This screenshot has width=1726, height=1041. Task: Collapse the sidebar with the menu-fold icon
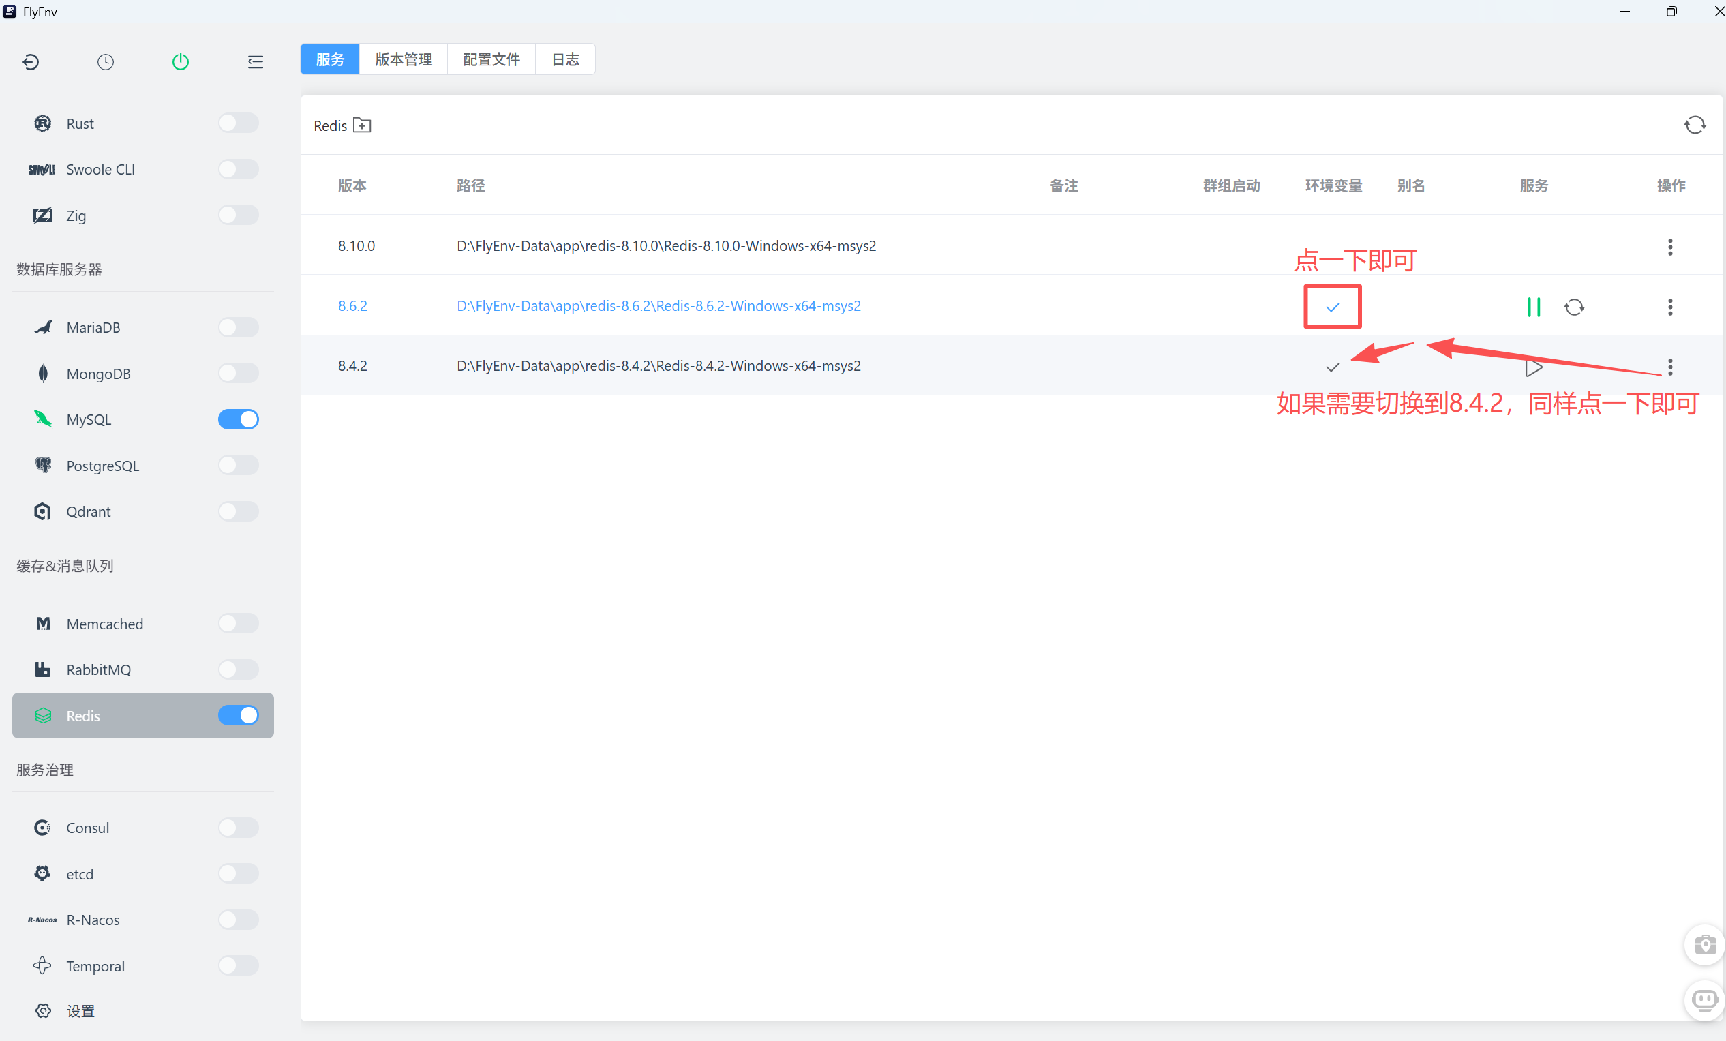point(256,61)
